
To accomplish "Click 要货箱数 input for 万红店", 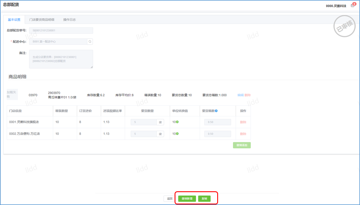I will point(217,134).
